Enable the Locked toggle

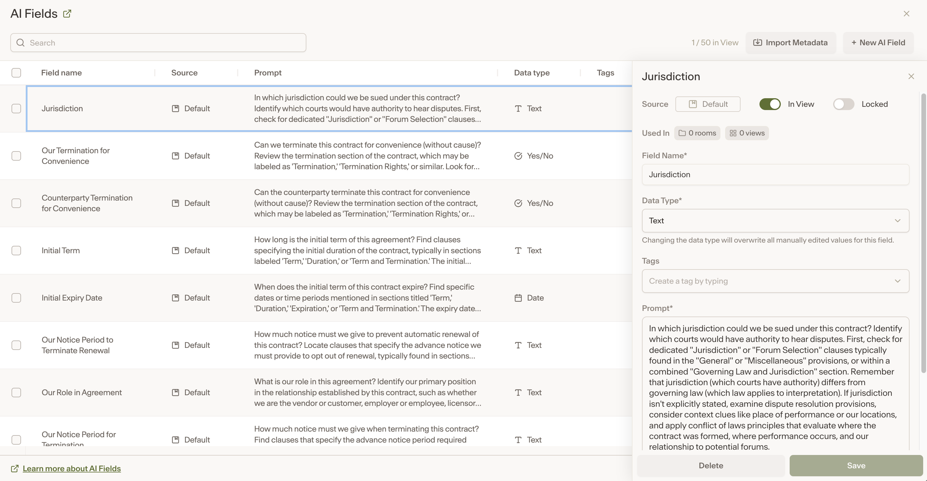[844, 104]
